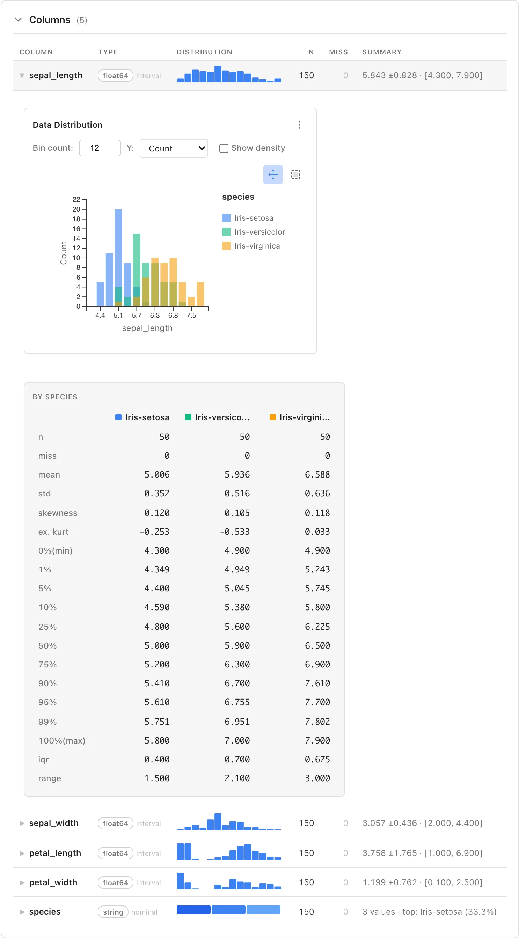Click the COLUMN header

pyautogui.click(x=36, y=52)
